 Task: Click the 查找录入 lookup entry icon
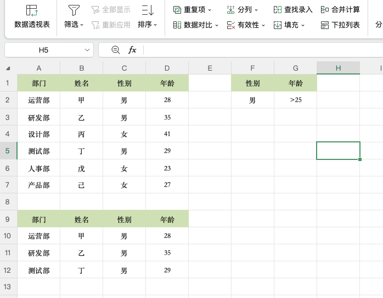pos(278,10)
